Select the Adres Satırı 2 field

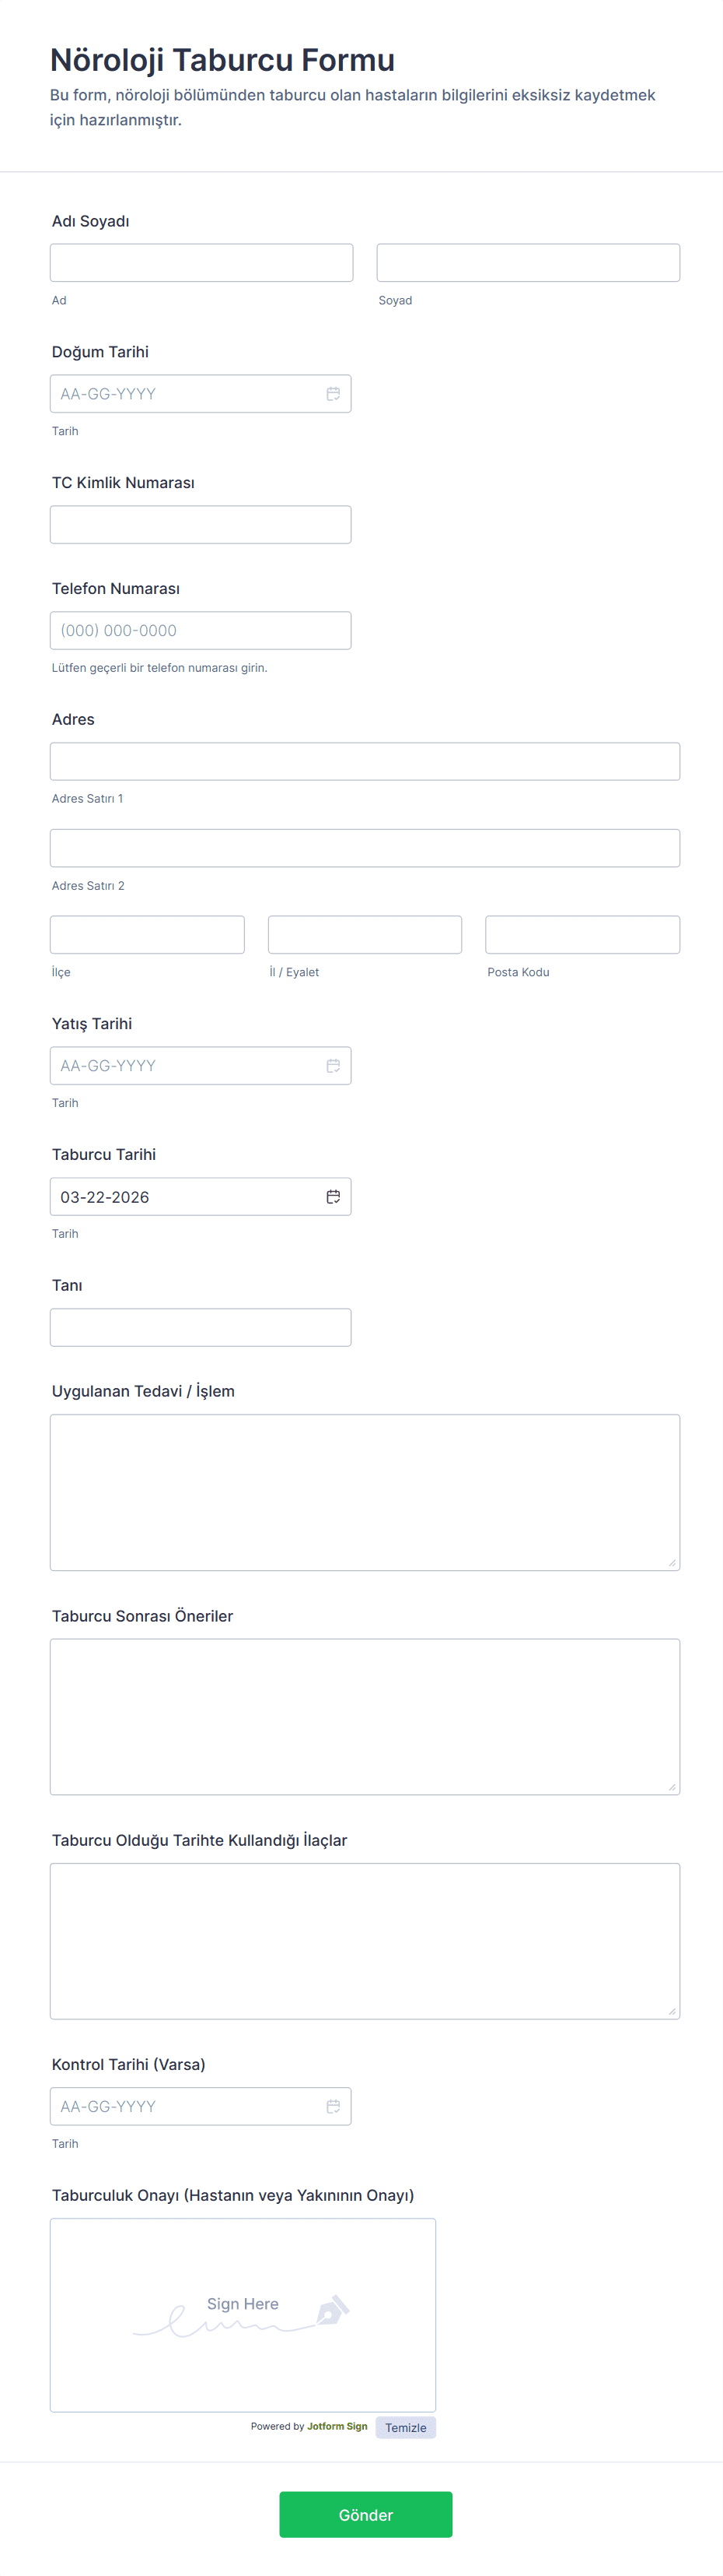point(365,848)
